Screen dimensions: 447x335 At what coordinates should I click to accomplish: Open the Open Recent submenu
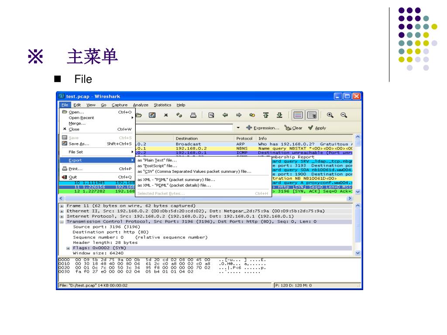[x=97, y=118]
